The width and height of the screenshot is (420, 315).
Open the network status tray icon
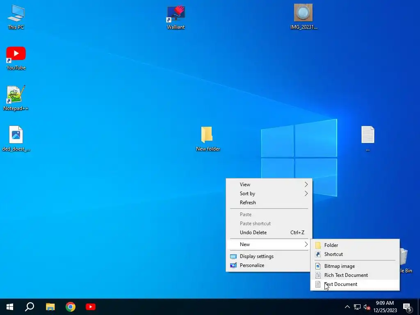tap(357, 307)
